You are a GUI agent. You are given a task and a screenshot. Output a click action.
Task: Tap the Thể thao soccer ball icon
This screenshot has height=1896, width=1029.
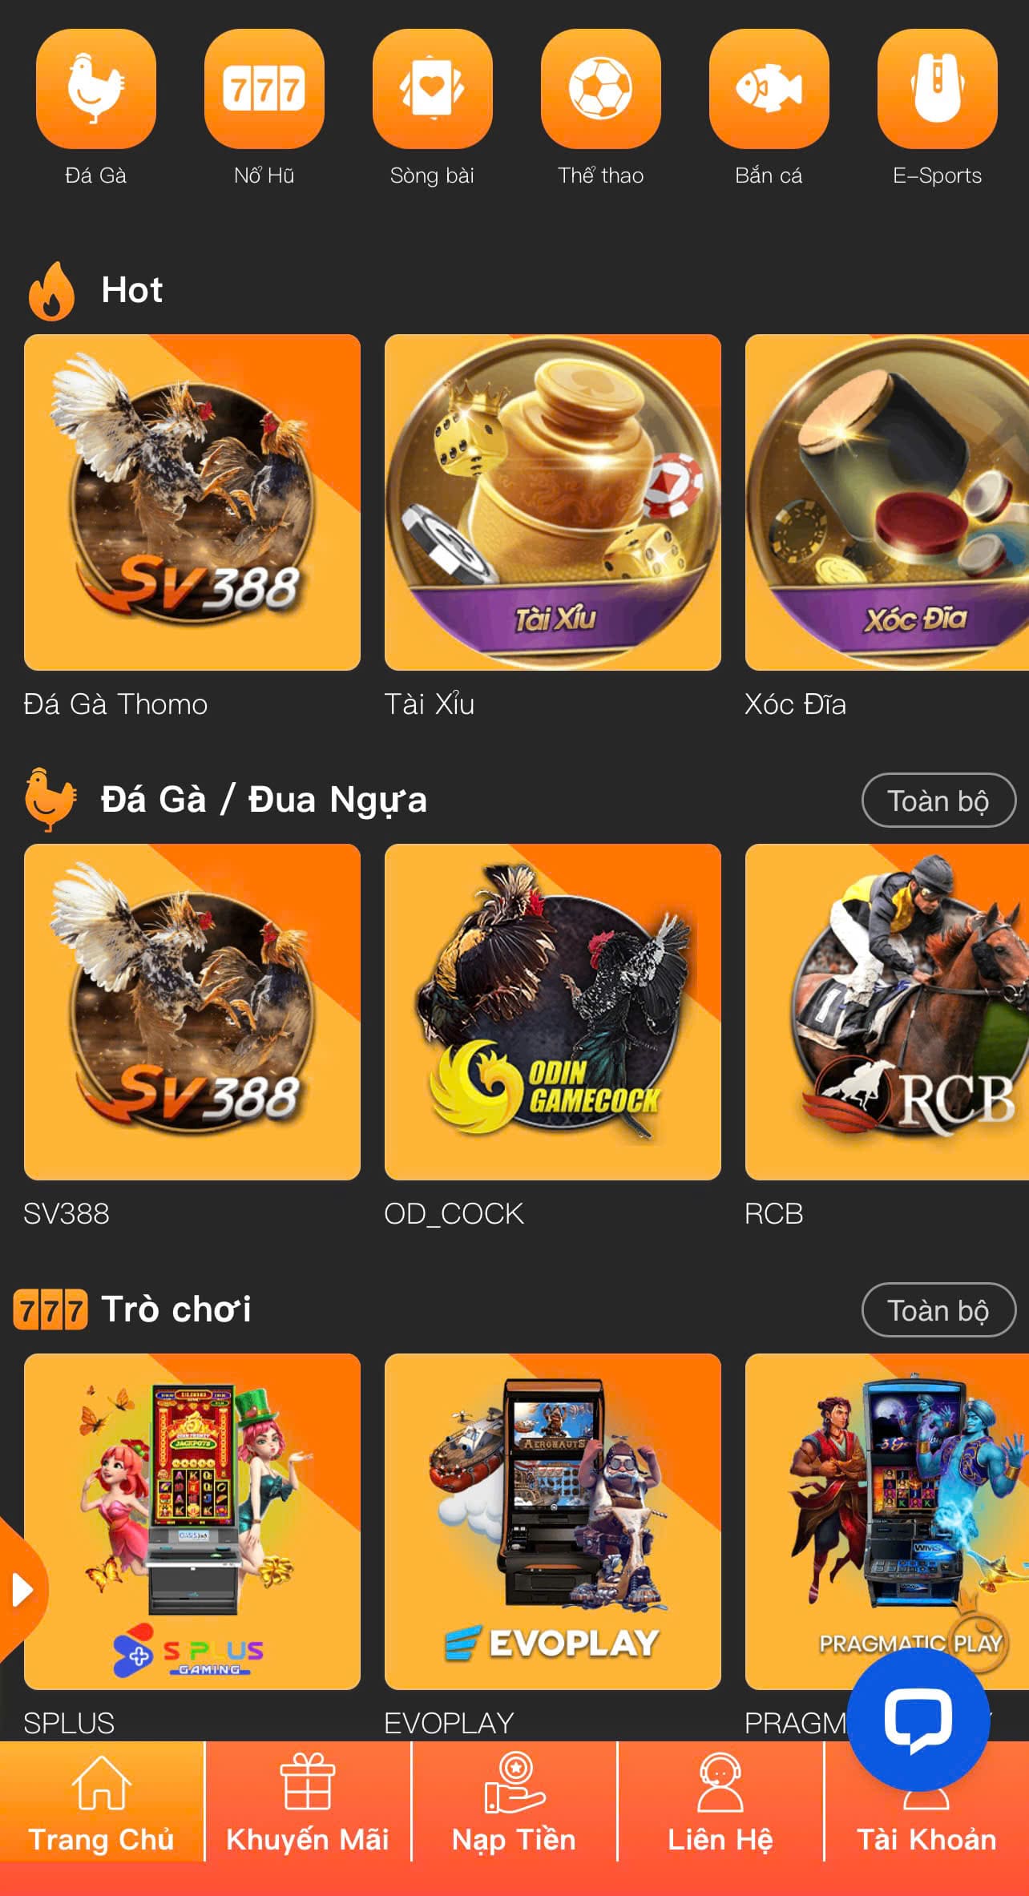601,89
